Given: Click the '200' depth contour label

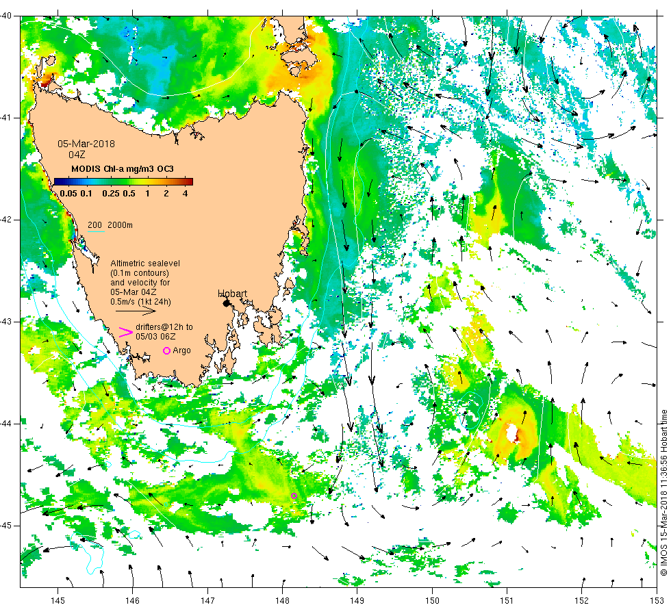Looking at the screenshot, I should pos(95,225).
